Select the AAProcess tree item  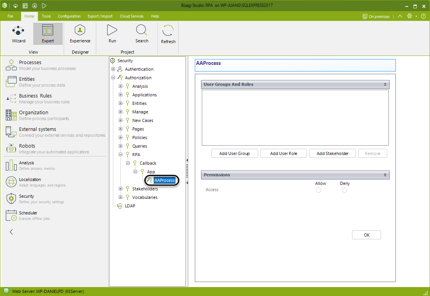pyautogui.click(x=164, y=180)
